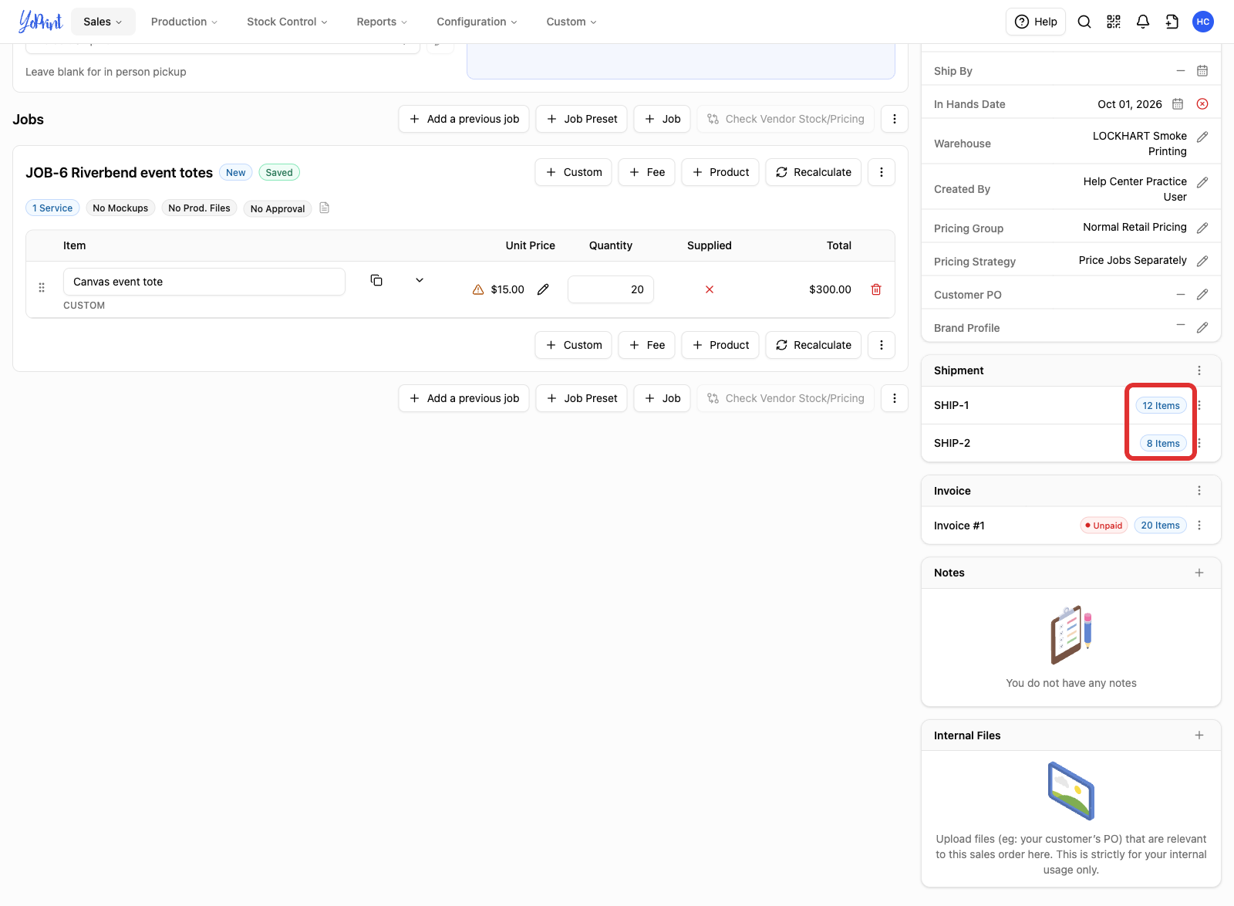Click the bottom Job Preset button
This screenshot has width=1234, height=906.
[x=582, y=398]
